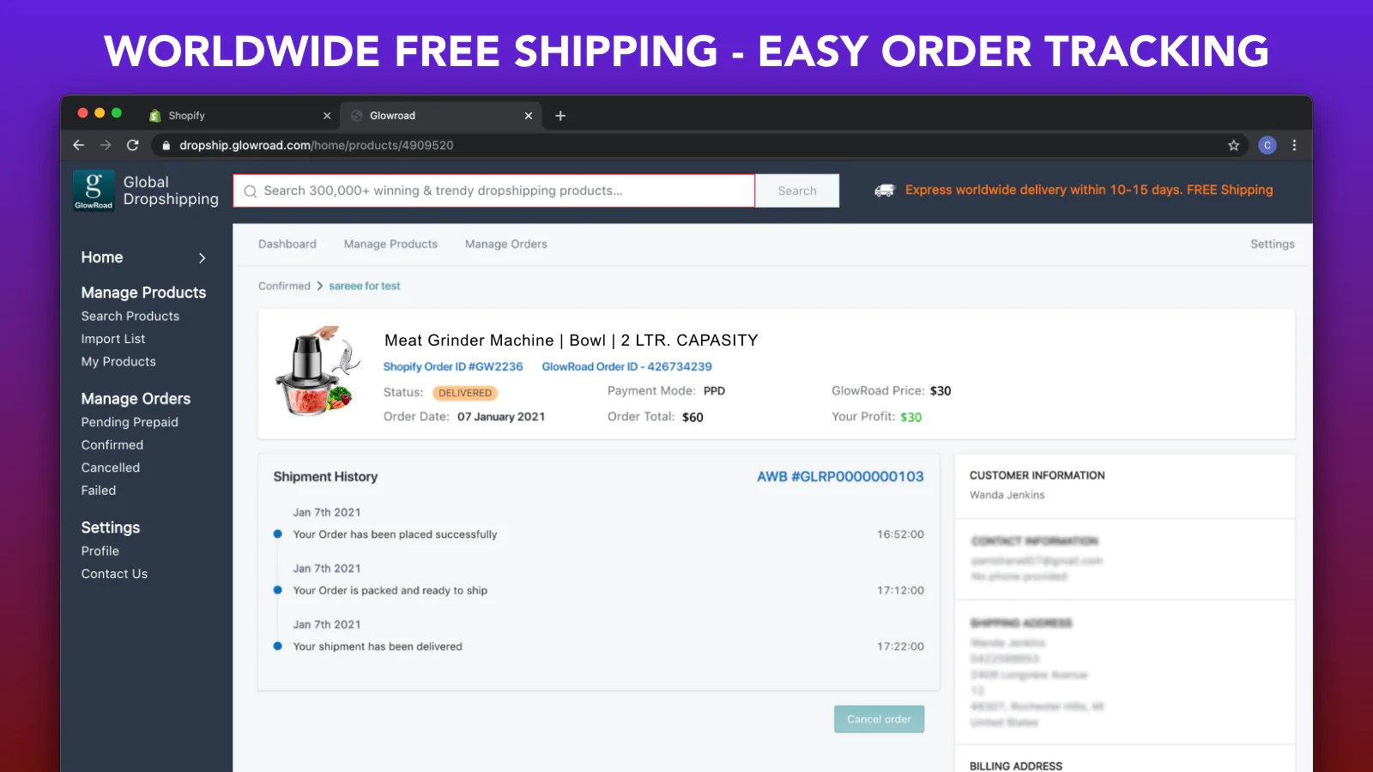
Task: Open Manage Orders top tab
Action: click(505, 244)
